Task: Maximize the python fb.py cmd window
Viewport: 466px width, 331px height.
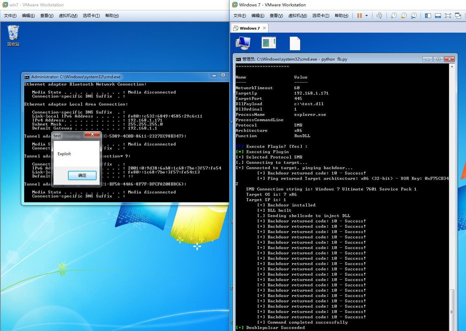Action: pyautogui.click(x=438, y=59)
